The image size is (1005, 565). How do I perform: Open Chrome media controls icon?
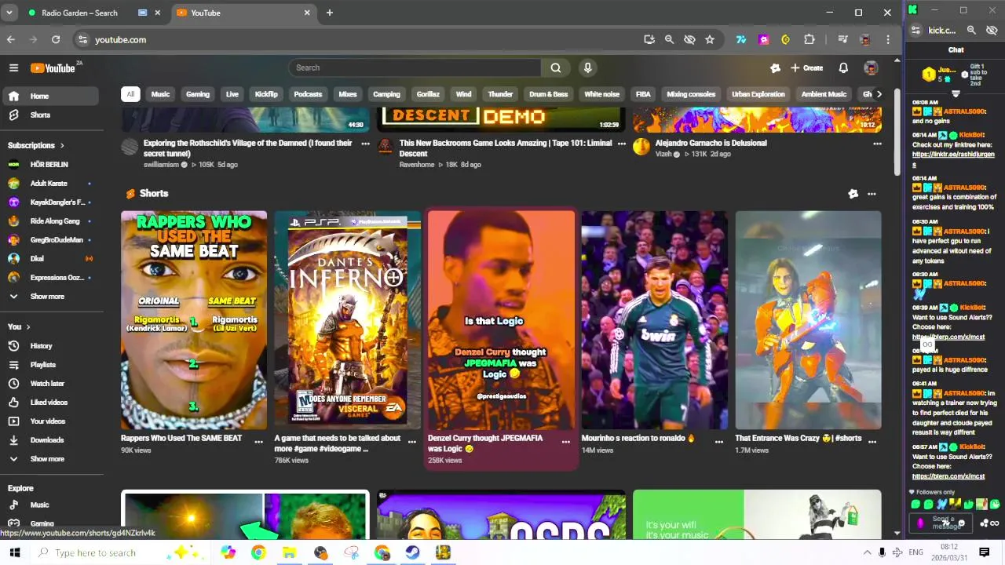click(842, 39)
